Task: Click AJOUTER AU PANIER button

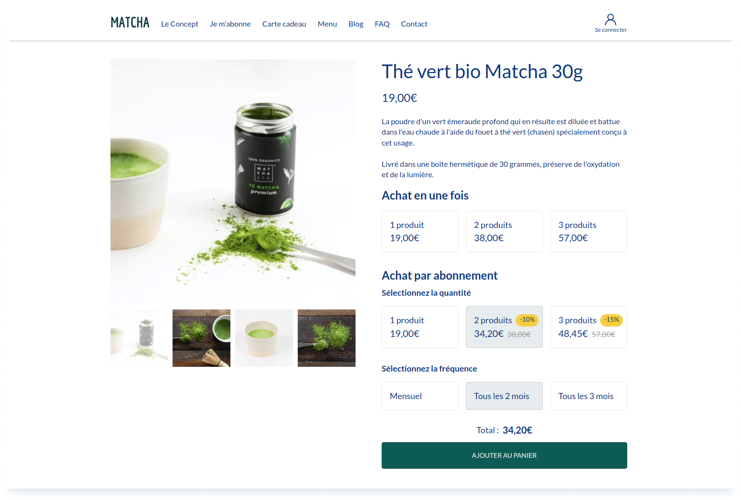Action: tap(504, 455)
